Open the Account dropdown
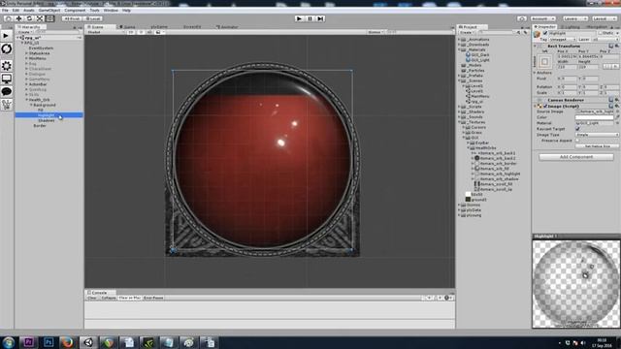Viewport: 621px width, 349px height. (x=543, y=18)
